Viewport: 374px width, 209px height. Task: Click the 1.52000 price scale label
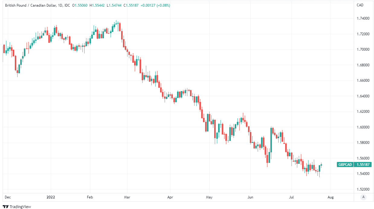tap(363, 189)
